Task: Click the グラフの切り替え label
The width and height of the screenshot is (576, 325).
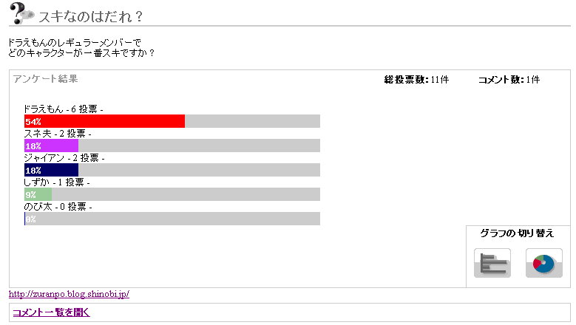Action: coord(517,233)
